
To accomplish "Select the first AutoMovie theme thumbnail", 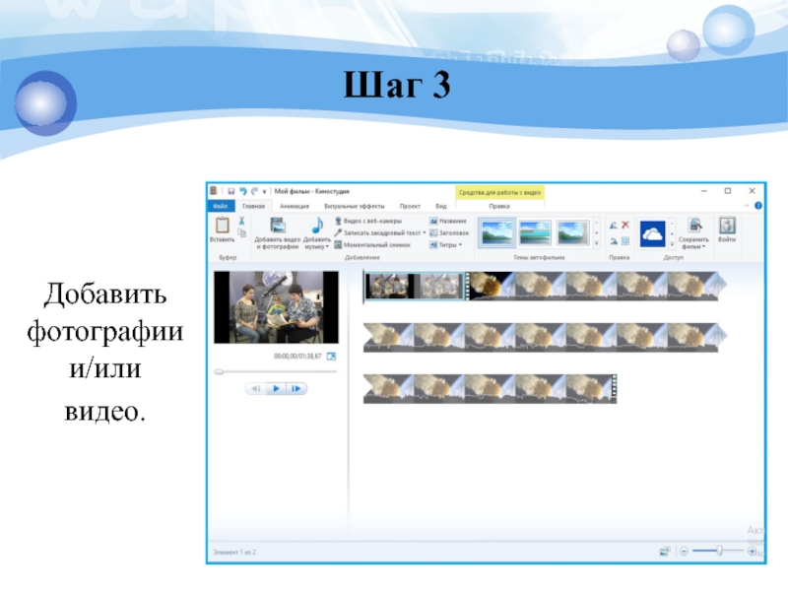I will [x=496, y=232].
